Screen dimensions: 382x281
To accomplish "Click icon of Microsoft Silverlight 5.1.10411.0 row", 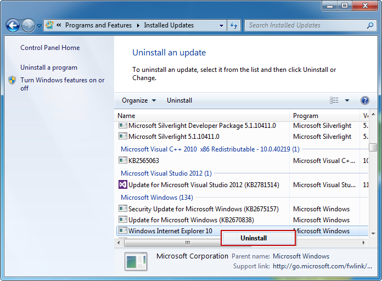I will coord(123,136).
